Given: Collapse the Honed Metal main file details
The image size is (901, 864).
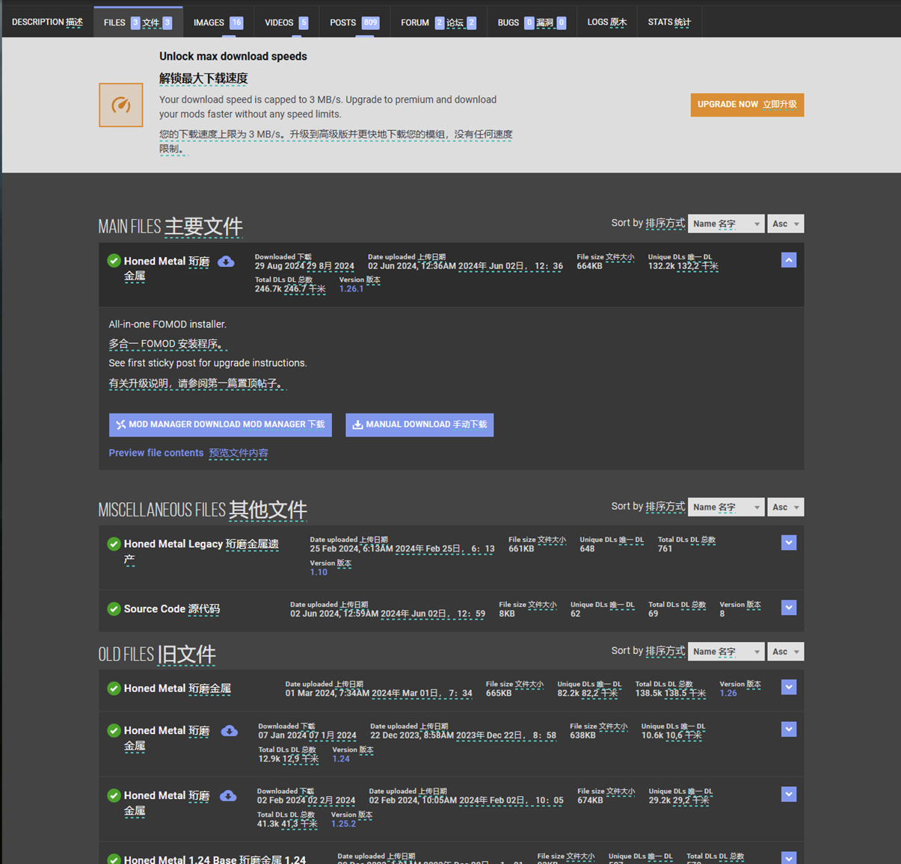Looking at the screenshot, I should [x=788, y=259].
